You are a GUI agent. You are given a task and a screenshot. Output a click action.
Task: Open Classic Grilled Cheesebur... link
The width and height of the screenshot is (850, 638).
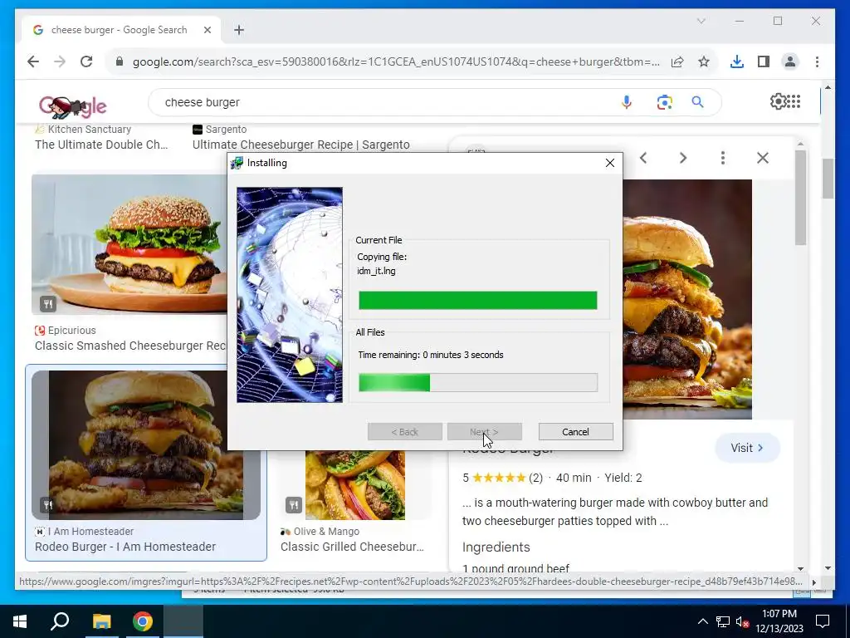(x=352, y=547)
